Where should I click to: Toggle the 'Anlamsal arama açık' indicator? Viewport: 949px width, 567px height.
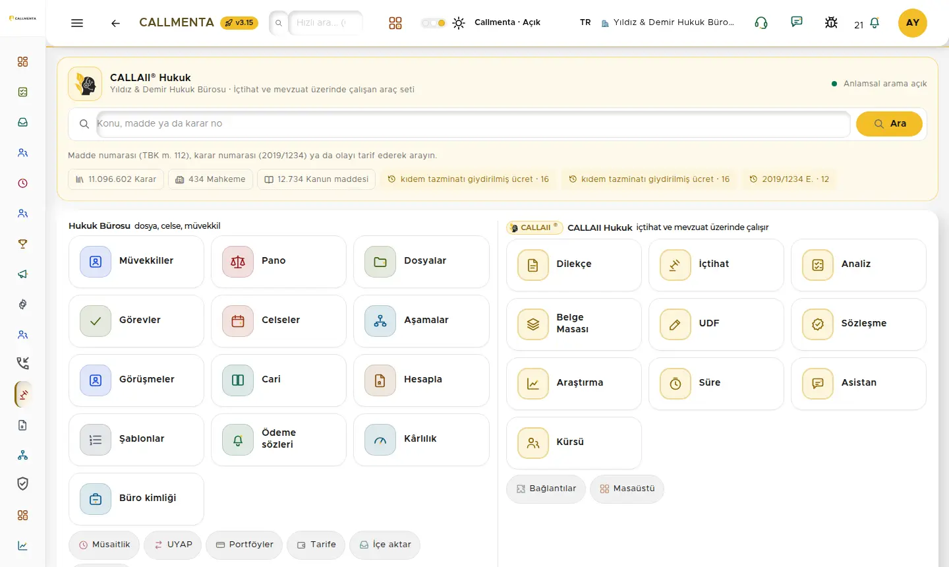click(879, 84)
